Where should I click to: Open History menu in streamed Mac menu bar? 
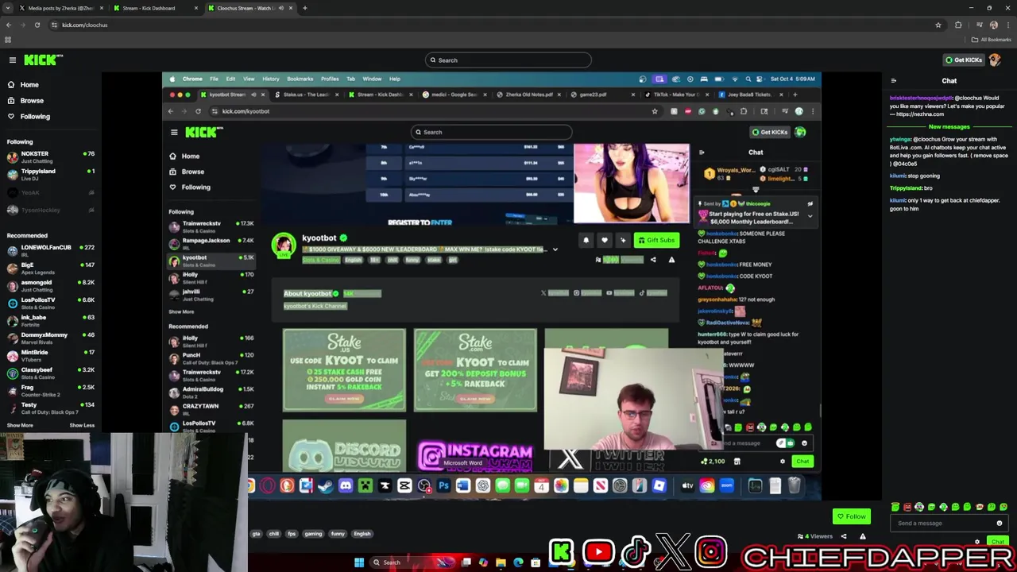click(270, 79)
